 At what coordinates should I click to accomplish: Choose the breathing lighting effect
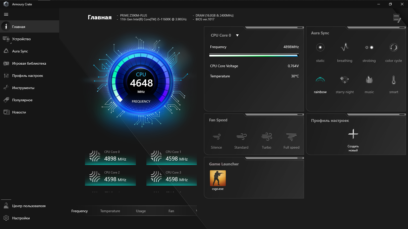click(x=345, y=48)
